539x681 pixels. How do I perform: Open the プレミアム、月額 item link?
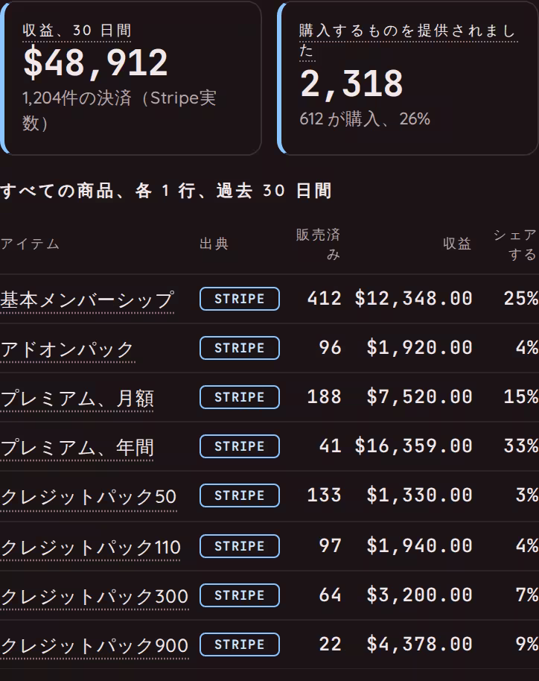(x=77, y=398)
